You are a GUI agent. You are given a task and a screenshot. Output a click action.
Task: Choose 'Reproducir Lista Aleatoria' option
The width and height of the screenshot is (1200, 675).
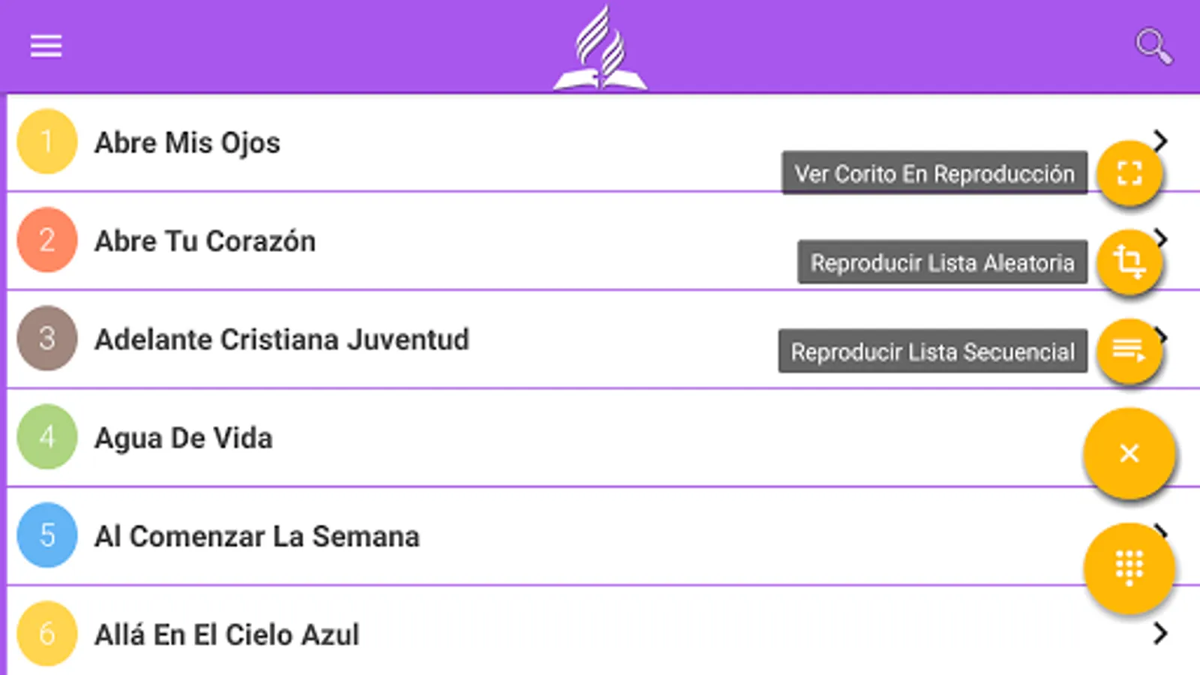coord(942,262)
